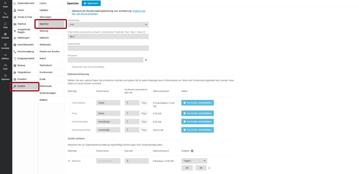Click the Passwort input field
359x174 pixels.
coord(106,60)
